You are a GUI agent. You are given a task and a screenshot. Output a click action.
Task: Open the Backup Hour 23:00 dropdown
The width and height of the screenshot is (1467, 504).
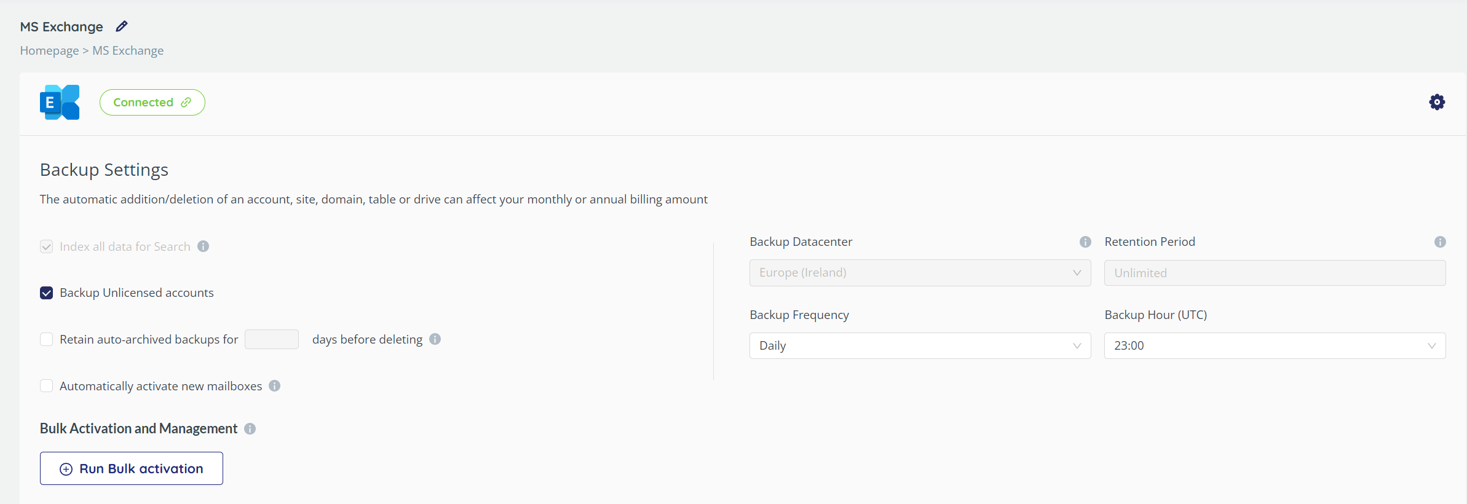[x=1275, y=346]
